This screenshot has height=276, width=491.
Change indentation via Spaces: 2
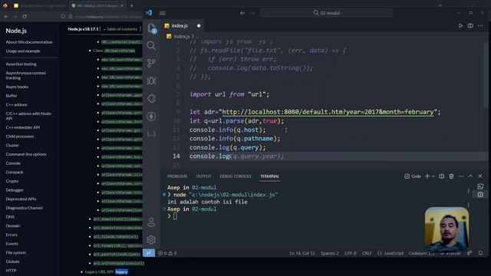coord(329,253)
